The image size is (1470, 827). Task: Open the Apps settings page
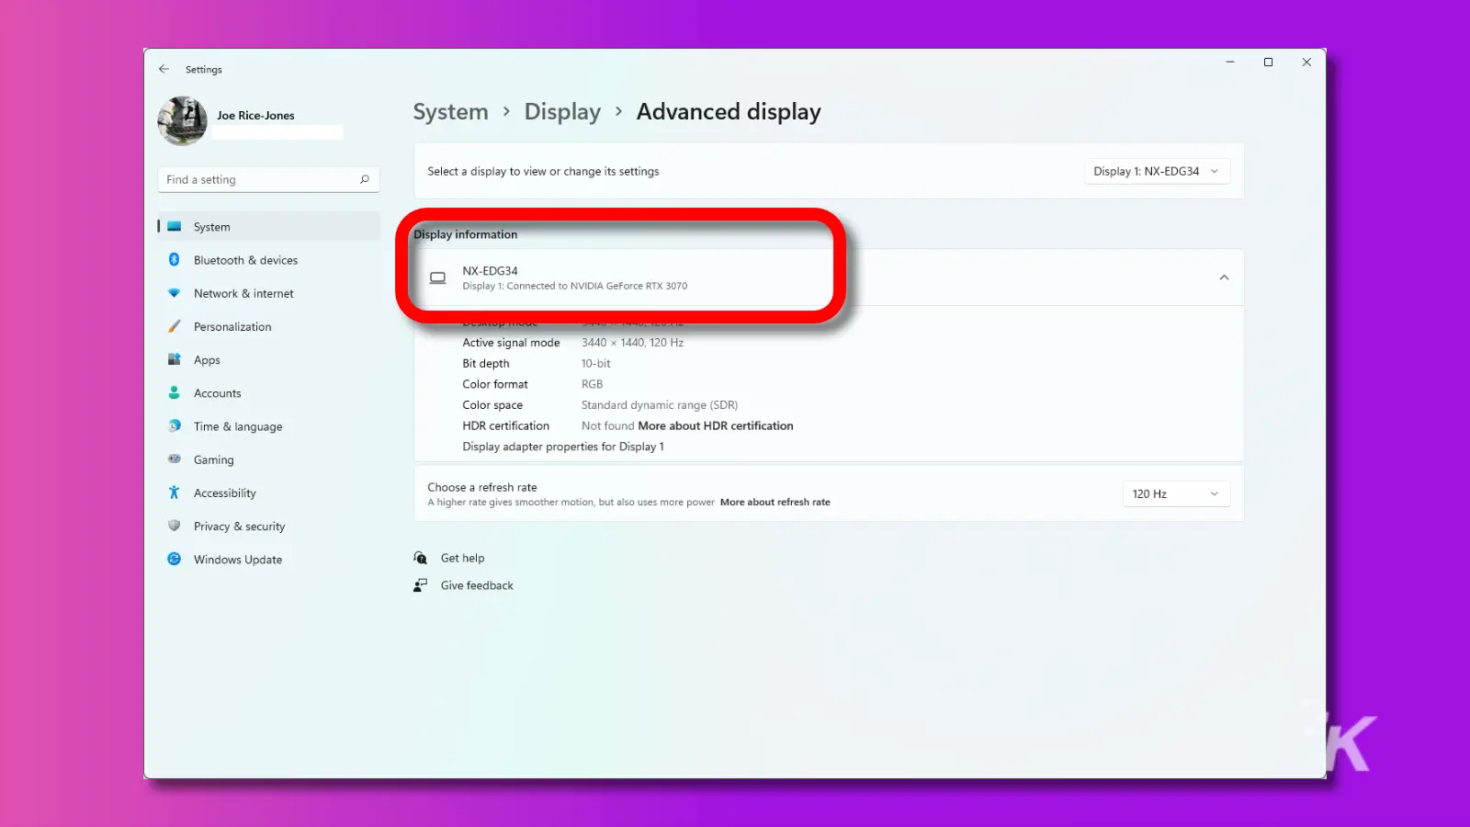pos(268,359)
